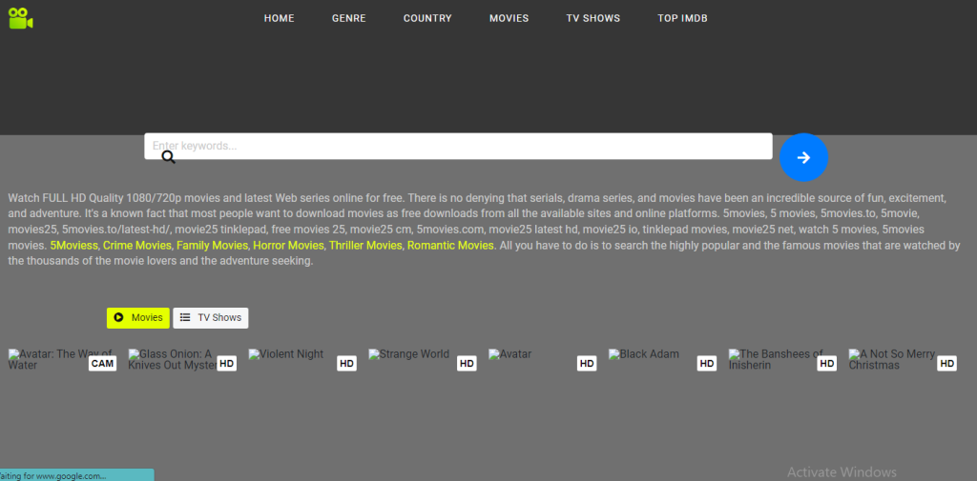Open the Glass Onion movie thumbnail
This screenshot has width=977, height=481.
(173, 359)
